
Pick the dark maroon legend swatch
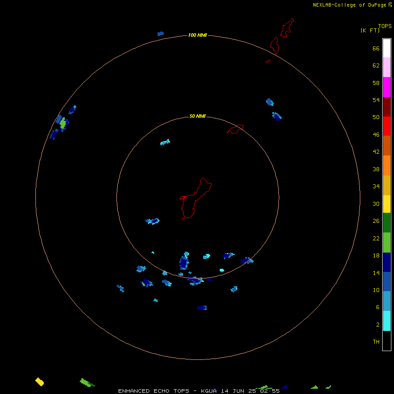point(387,107)
